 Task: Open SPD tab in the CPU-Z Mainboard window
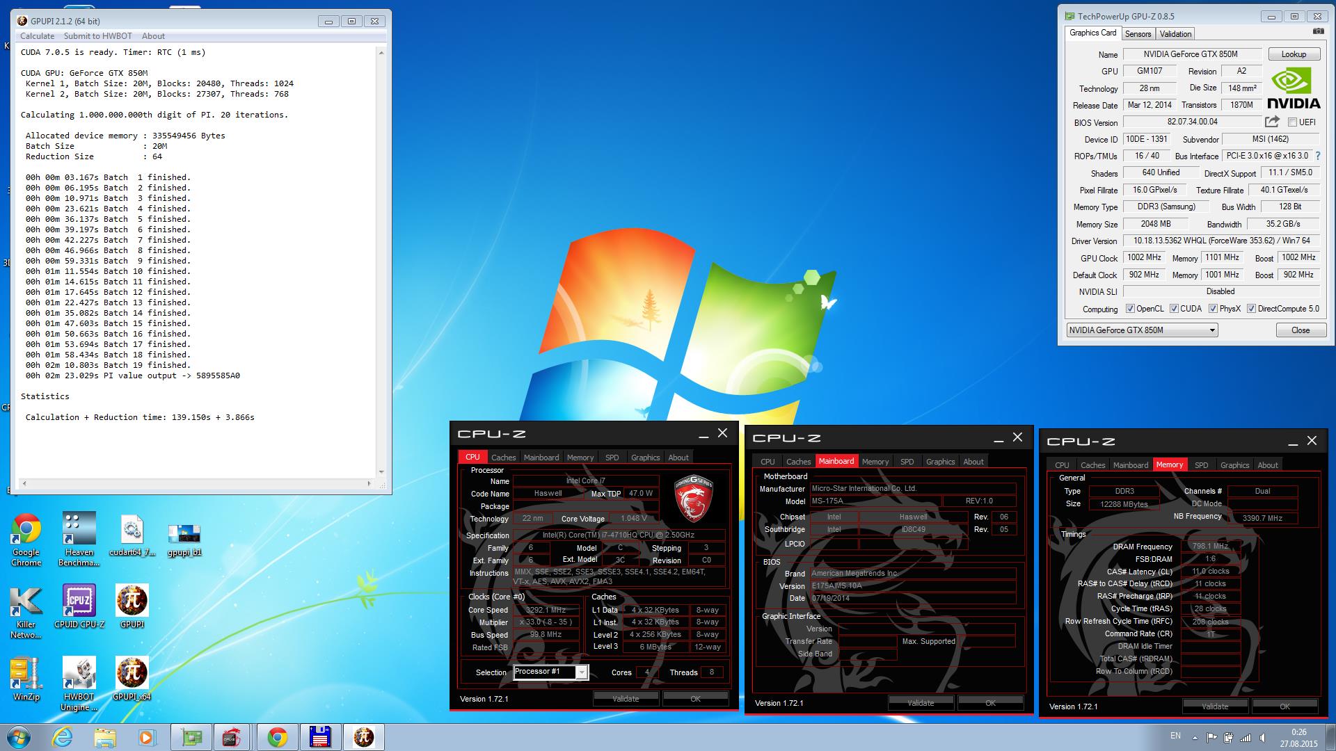click(x=907, y=462)
